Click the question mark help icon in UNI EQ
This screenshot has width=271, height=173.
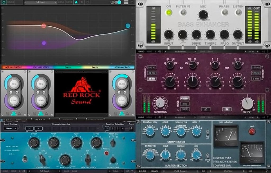(x=132, y=2)
